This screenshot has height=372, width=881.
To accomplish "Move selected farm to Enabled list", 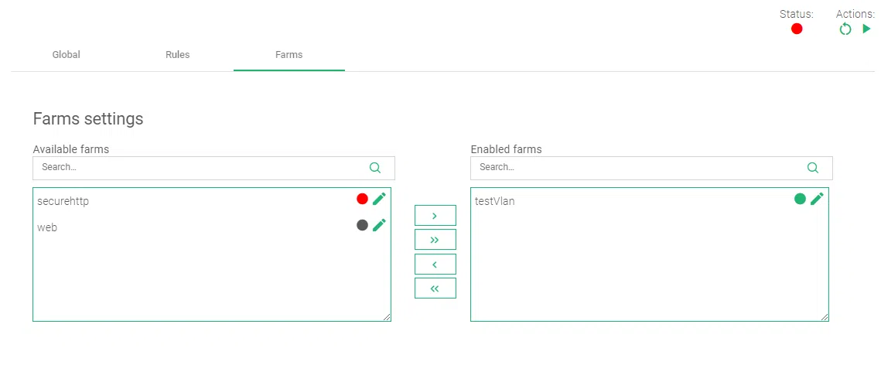I will (435, 215).
